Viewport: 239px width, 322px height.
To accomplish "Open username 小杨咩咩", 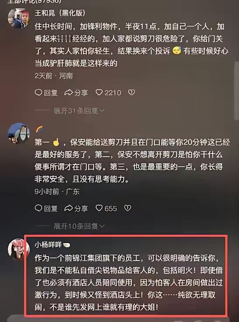I will pyautogui.click(x=48, y=245).
